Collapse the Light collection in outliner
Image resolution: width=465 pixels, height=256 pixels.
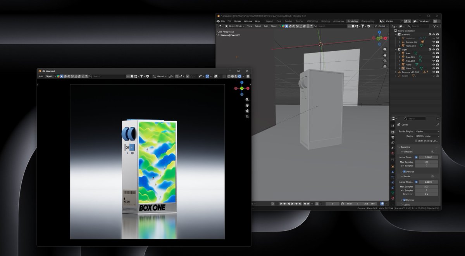396,50
